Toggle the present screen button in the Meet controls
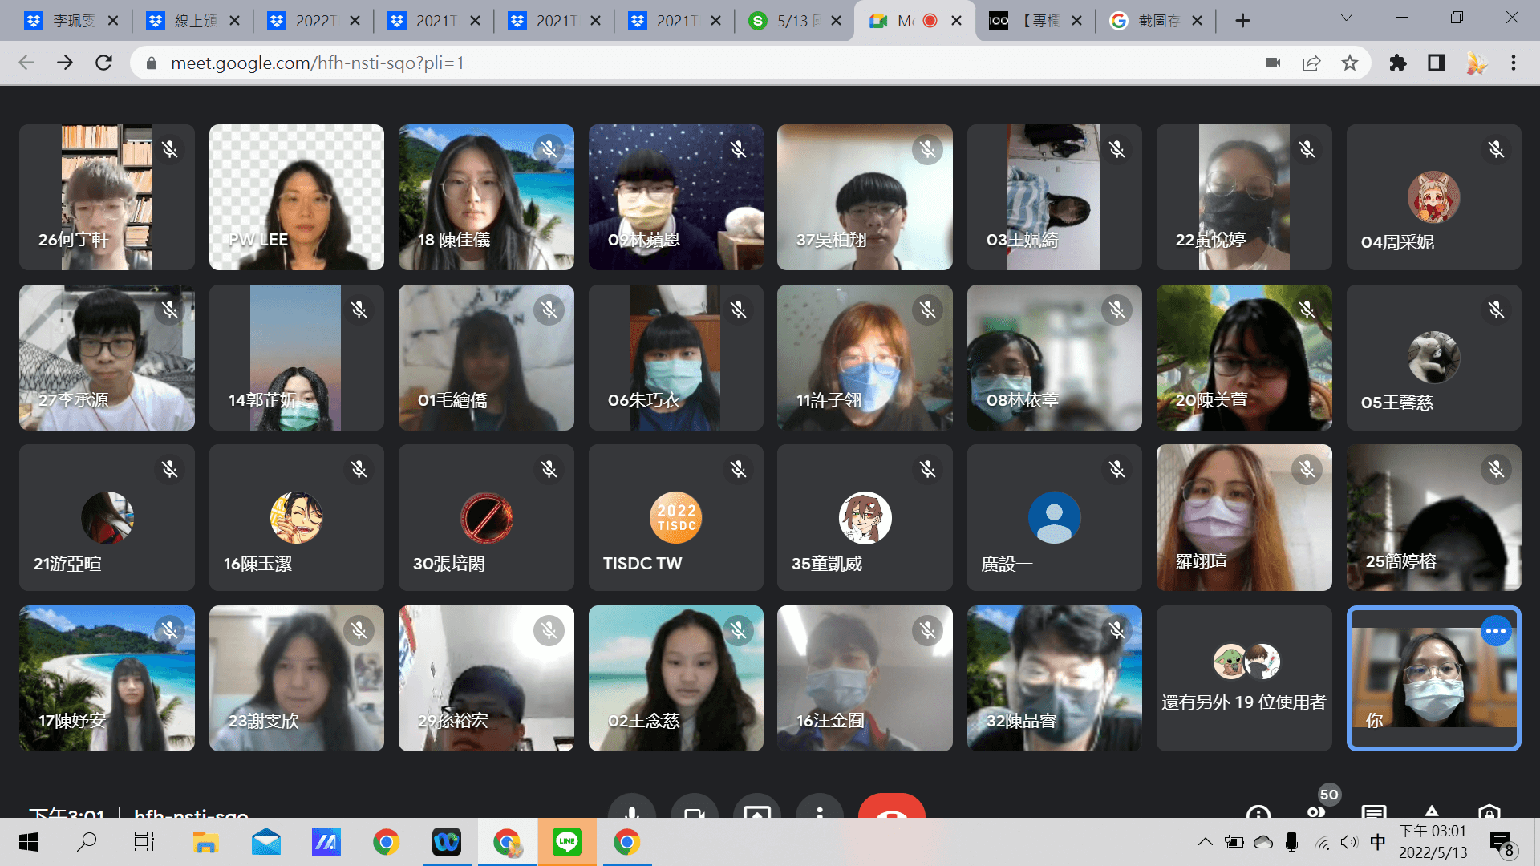The width and height of the screenshot is (1540, 866). pyautogui.click(x=756, y=808)
